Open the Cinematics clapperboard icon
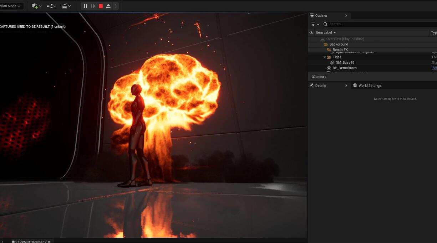The image size is (437, 243). point(64,6)
